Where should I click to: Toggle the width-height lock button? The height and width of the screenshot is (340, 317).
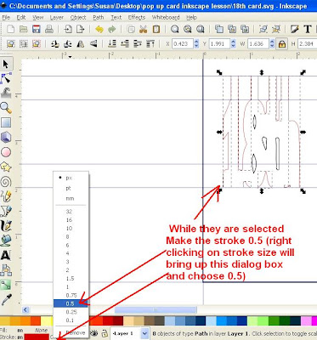pos(282,44)
